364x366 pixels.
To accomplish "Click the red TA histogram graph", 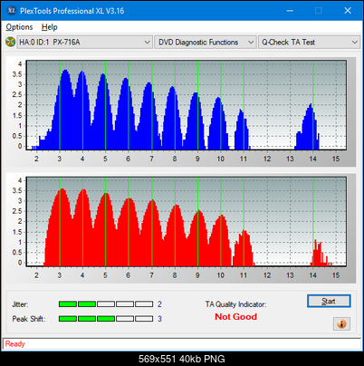I will point(187,222).
